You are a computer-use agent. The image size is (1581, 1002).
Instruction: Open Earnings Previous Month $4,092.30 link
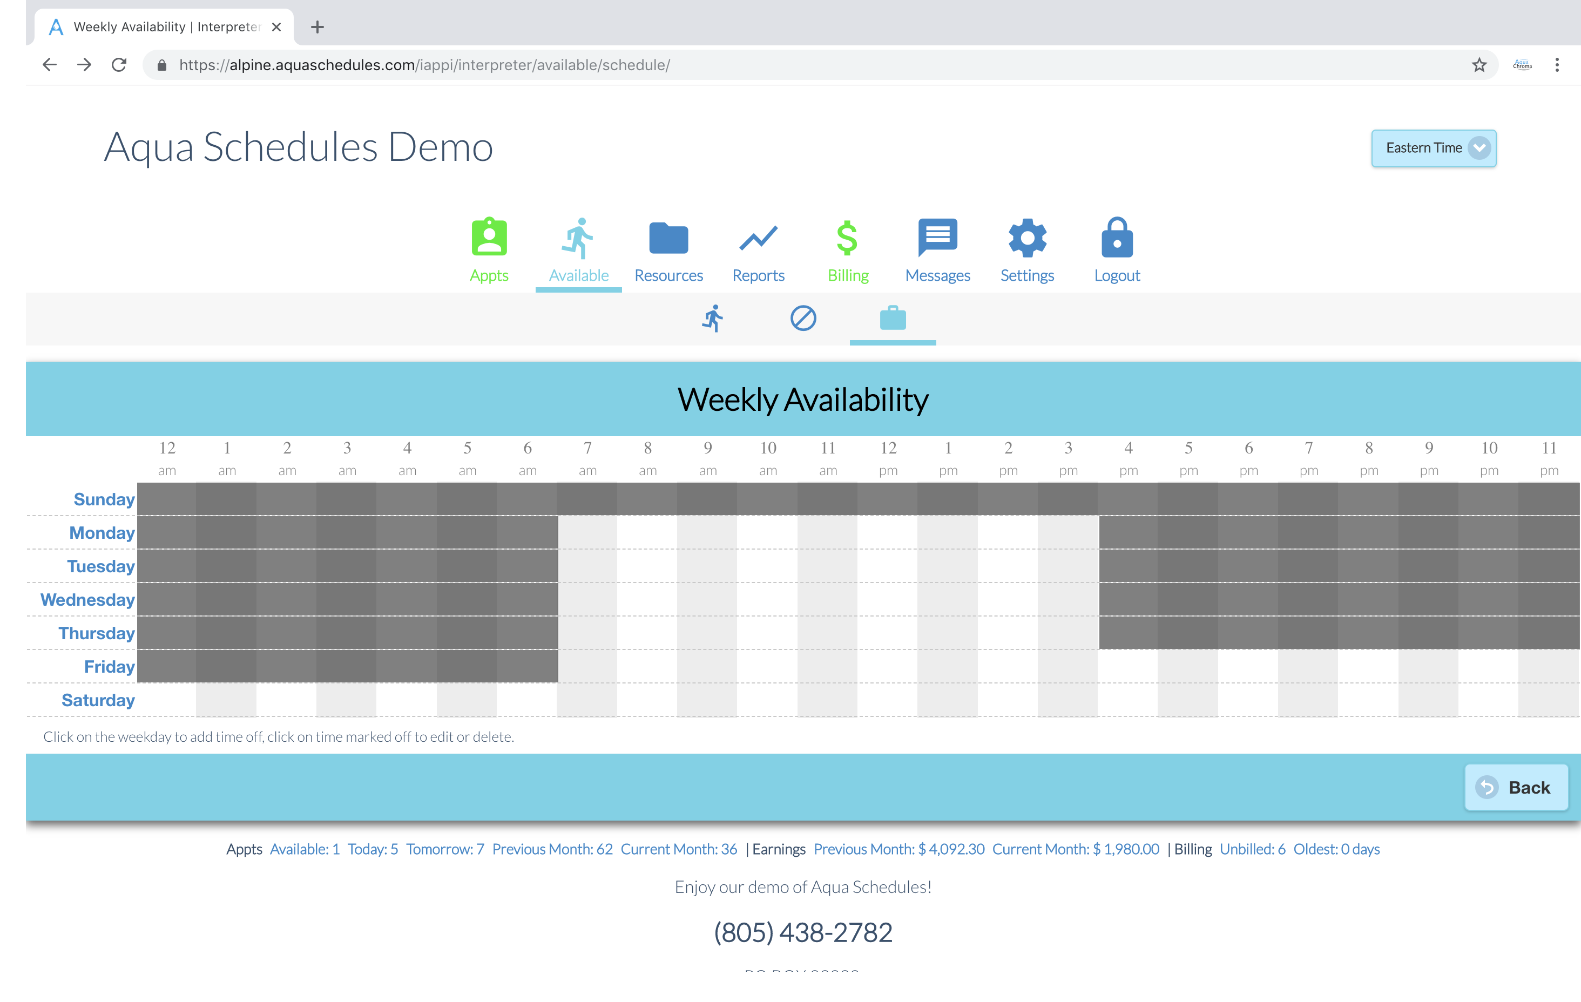899,849
